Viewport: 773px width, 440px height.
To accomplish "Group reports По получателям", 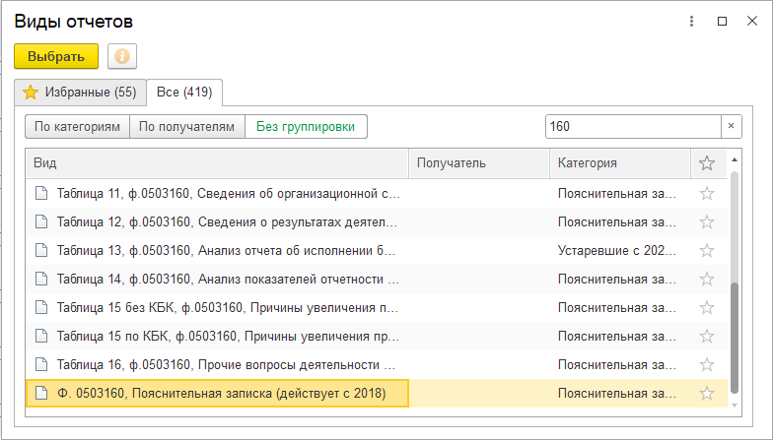I will [x=187, y=126].
